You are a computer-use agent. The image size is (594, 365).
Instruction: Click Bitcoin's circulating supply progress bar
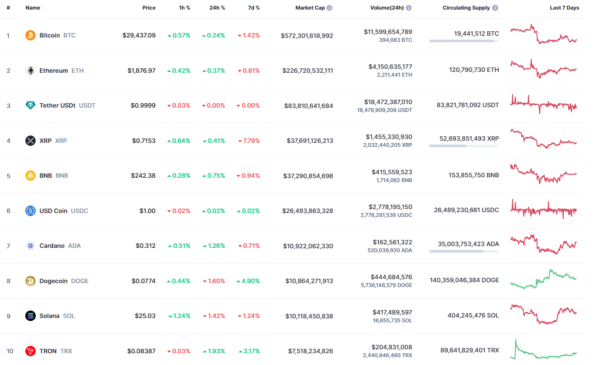pos(463,41)
